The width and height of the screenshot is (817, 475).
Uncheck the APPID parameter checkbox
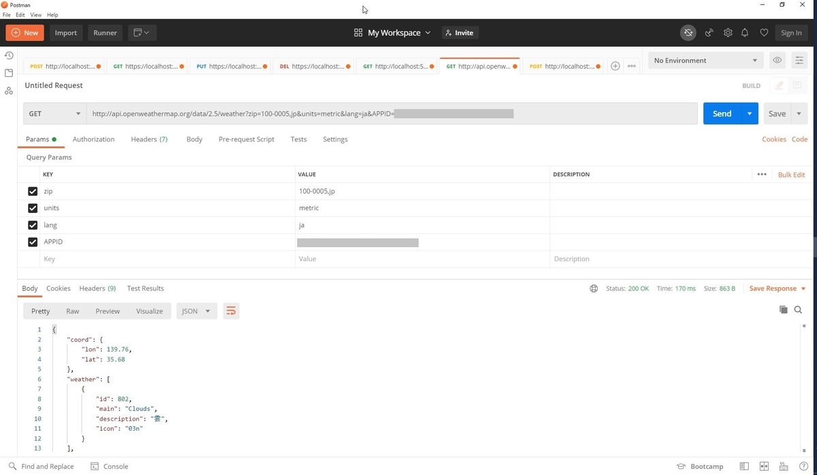[x=33, y=242]
